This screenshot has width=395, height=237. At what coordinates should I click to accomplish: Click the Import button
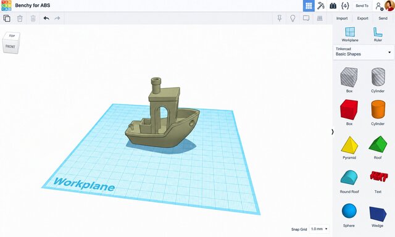[x=342, y=19]
